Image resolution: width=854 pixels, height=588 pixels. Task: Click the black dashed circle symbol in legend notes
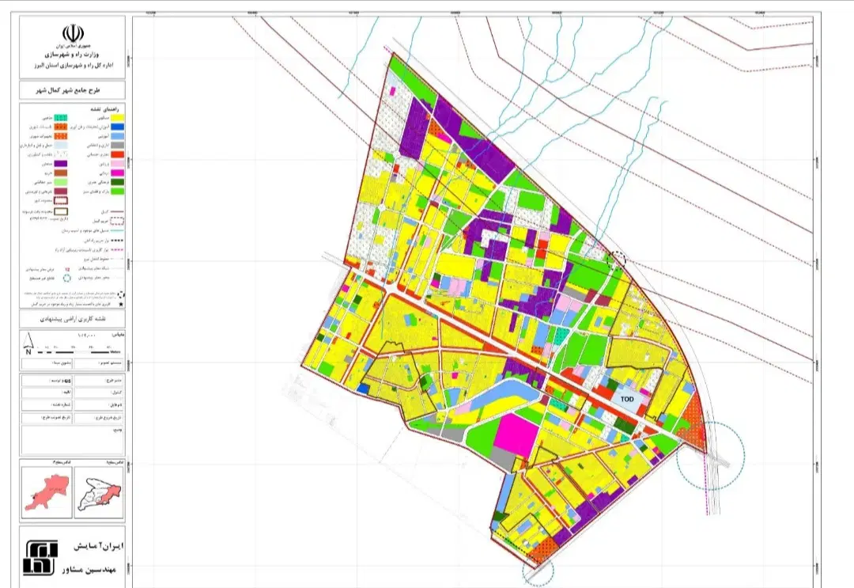click(121, 294)
